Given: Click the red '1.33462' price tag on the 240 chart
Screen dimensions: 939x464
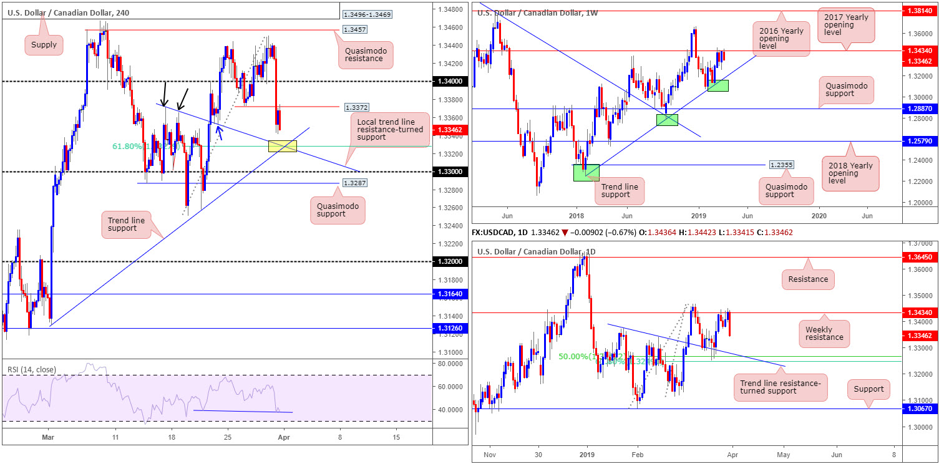Looking at the screenshot, I should coord(449,130).
